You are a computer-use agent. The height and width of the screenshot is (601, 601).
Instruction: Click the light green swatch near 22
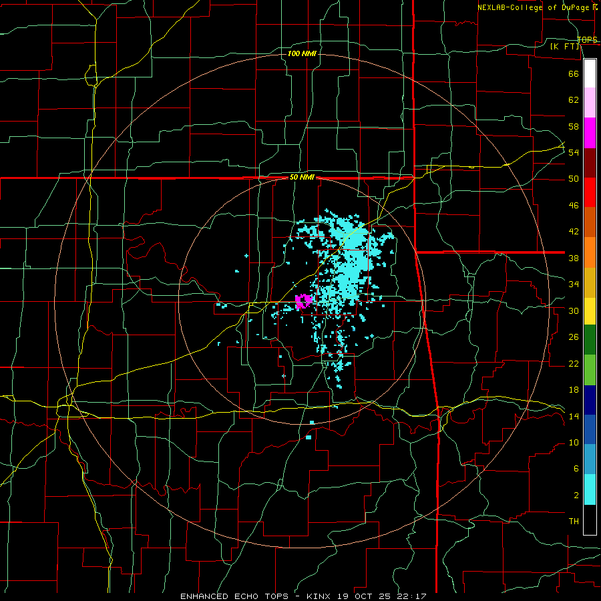pos(590,370)
